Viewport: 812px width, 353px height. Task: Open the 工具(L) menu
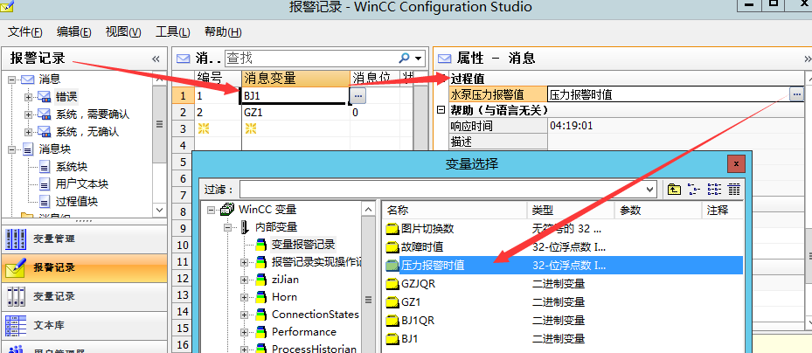[172, 31]
